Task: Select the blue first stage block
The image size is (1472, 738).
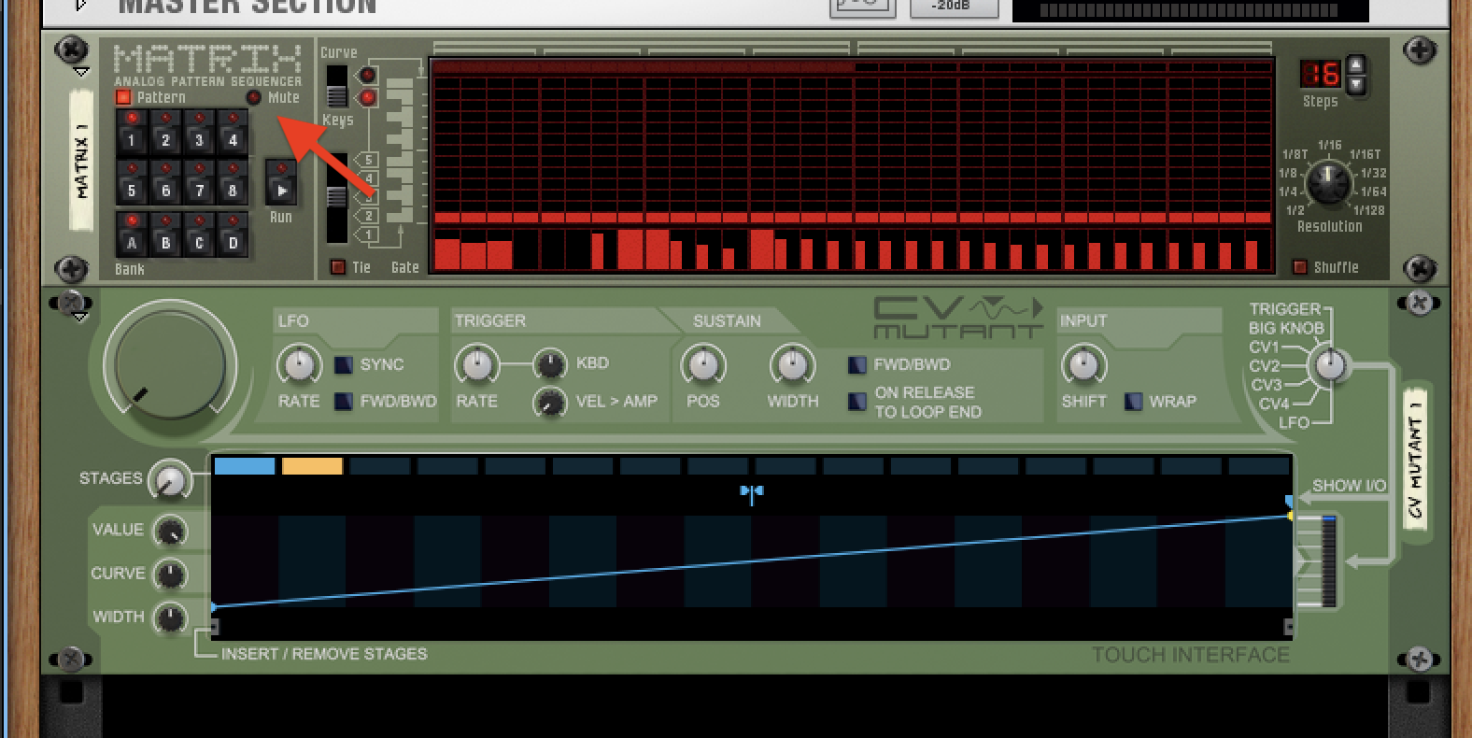Action: point(245,466)
